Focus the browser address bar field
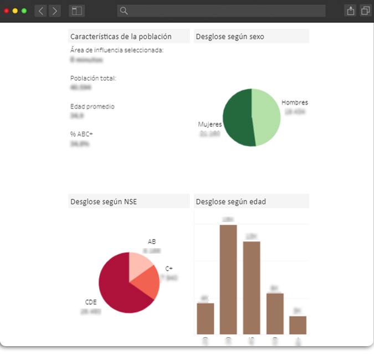This screenshot has height=360, width=374. tap(222, 11)
